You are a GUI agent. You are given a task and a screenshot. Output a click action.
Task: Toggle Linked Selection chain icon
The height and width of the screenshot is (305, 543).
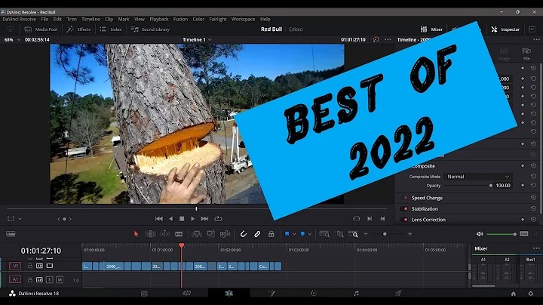(x=257, y=234)
